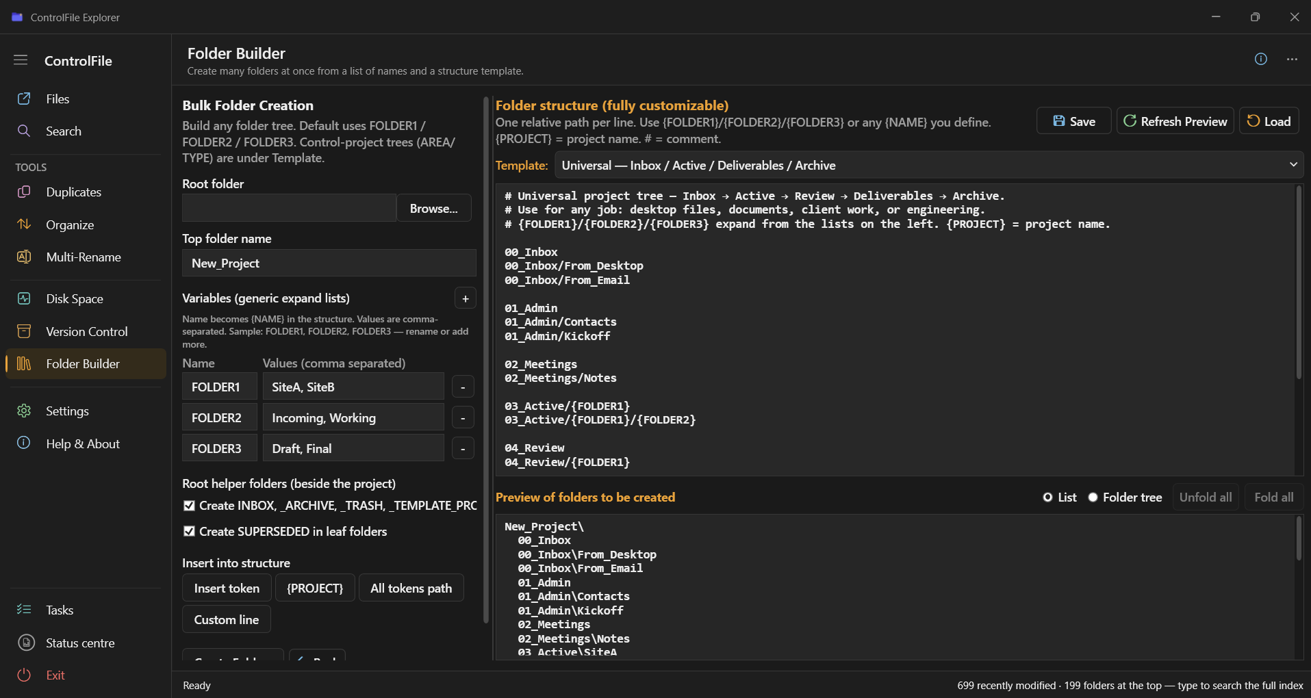Click the Top folder name field
The width and height of the screenshot is (1311, 698).
coord(329,263)
